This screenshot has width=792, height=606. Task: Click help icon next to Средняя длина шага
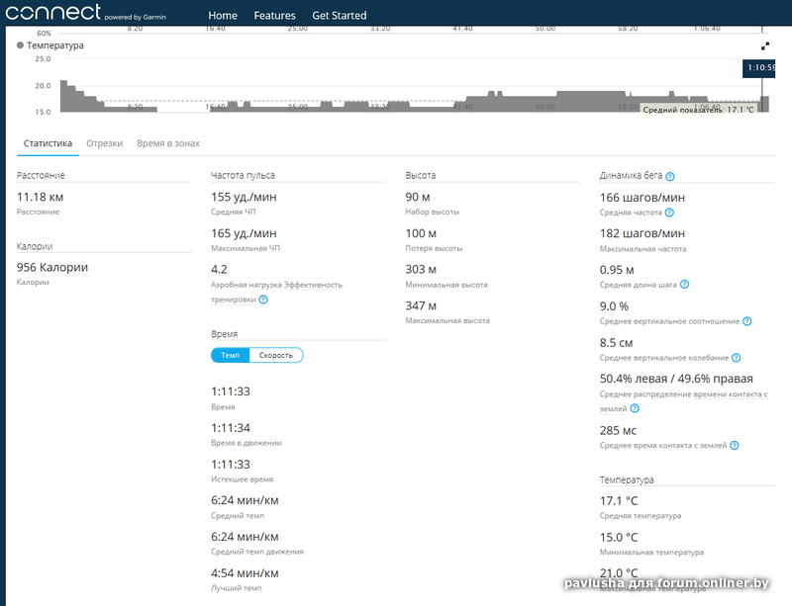tap(685, 285)
